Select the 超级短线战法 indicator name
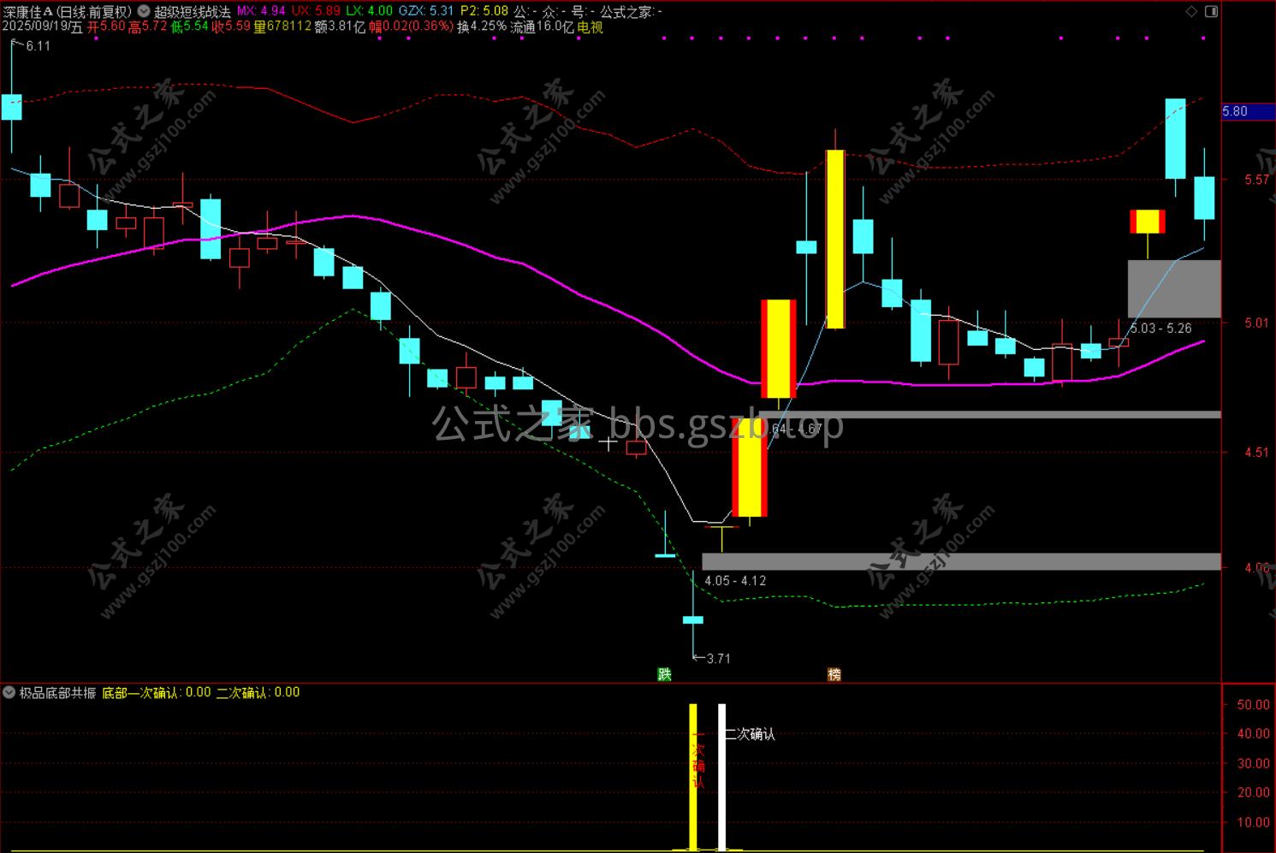Viewport: 1276px width, 853px height. click(x=192, y=12)
